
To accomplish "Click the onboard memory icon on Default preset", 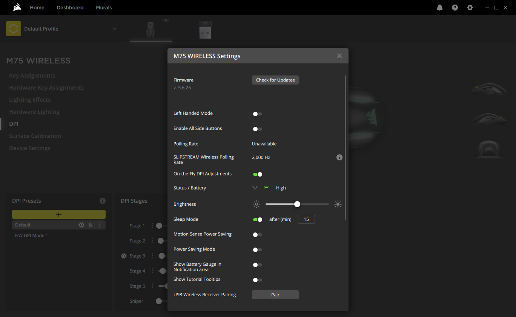I will 91,225.
